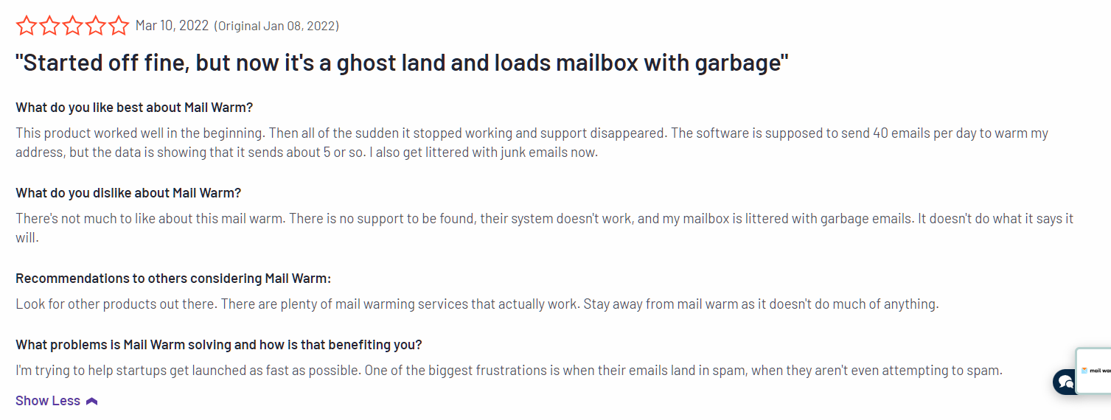Click the Mail Warm logo popup

(x=1096, y=370)
